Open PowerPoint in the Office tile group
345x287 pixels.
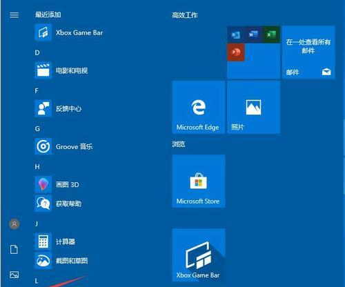236,52
